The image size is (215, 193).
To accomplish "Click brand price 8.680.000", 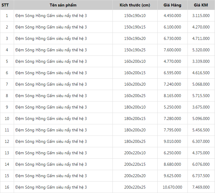I will click(172, 164).
